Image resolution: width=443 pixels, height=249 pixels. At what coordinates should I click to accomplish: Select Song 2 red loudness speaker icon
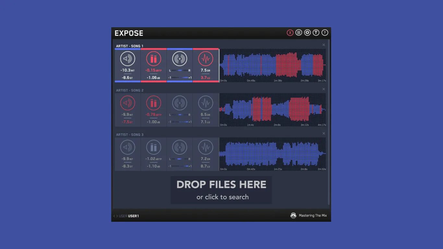[x=127, y=103]
